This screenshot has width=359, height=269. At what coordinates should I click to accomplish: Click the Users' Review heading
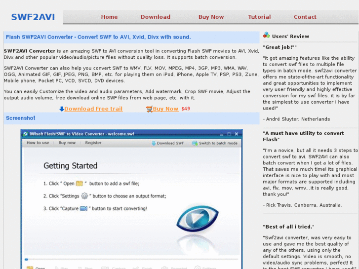point(290,37)
